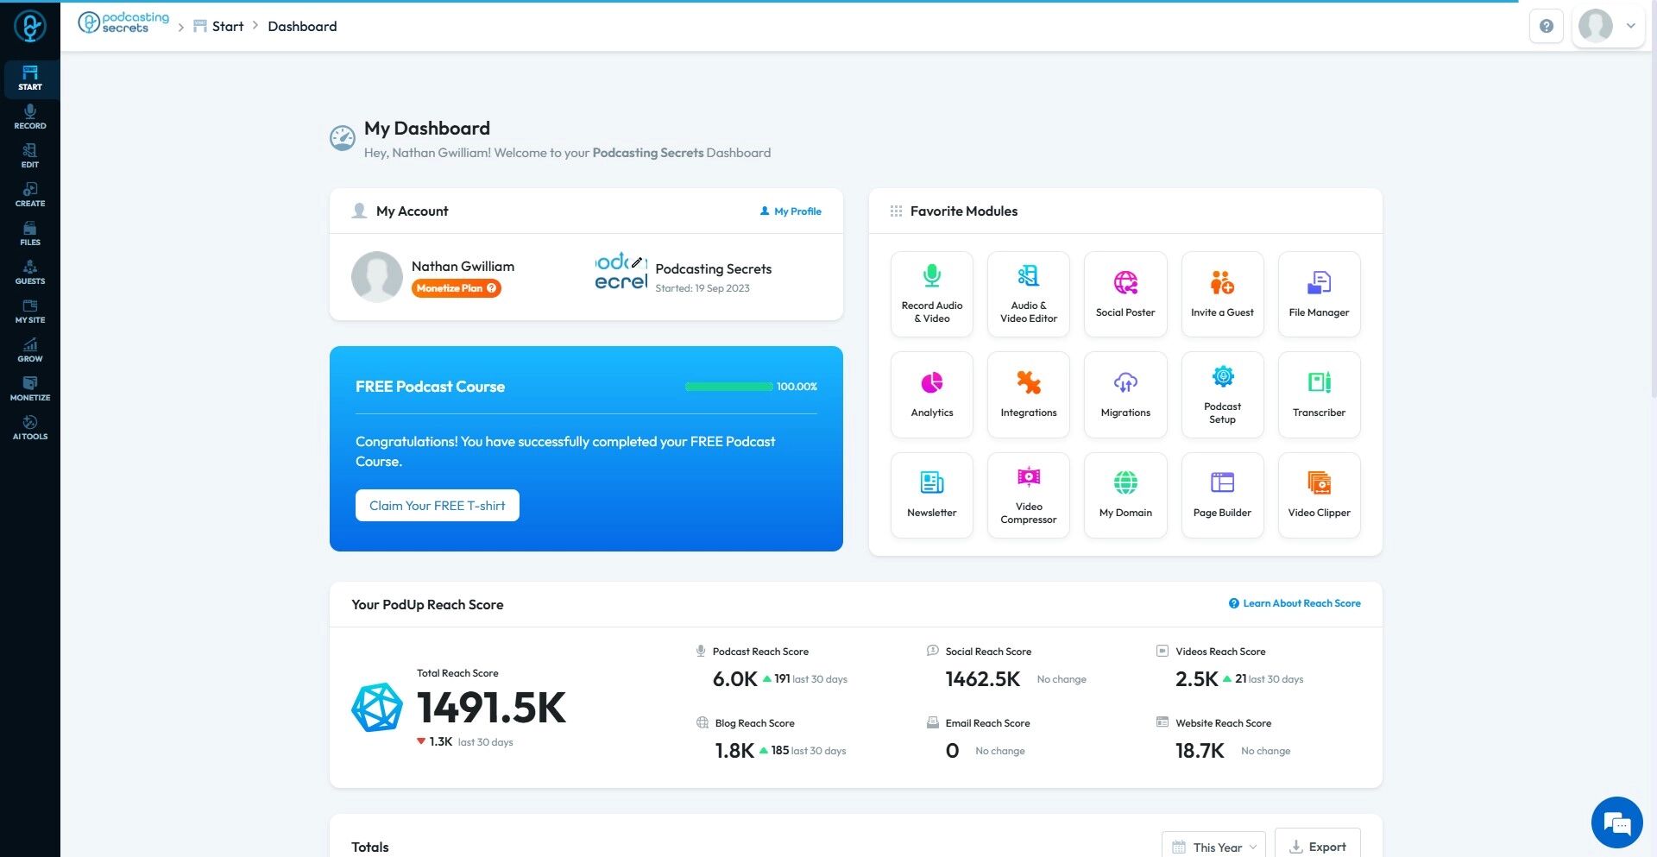Image resolution: width=1657 pixels, height=857 pixels.
Task: Select Create in the sidebar
Action: click(30, 194)
